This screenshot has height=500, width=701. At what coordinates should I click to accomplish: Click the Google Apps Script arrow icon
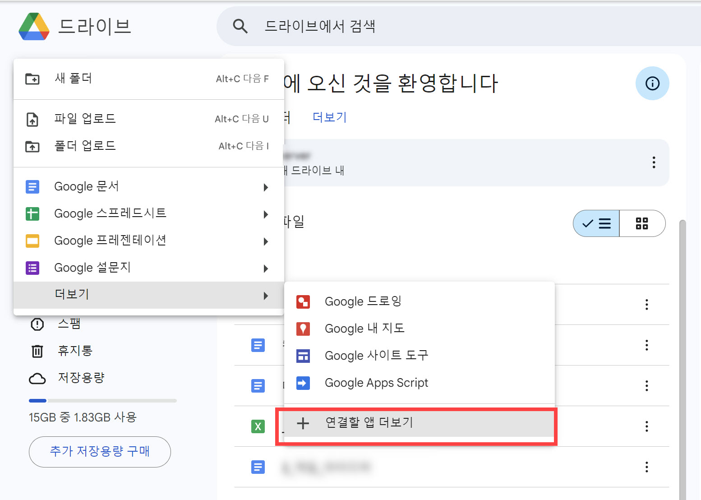[303, 383]
